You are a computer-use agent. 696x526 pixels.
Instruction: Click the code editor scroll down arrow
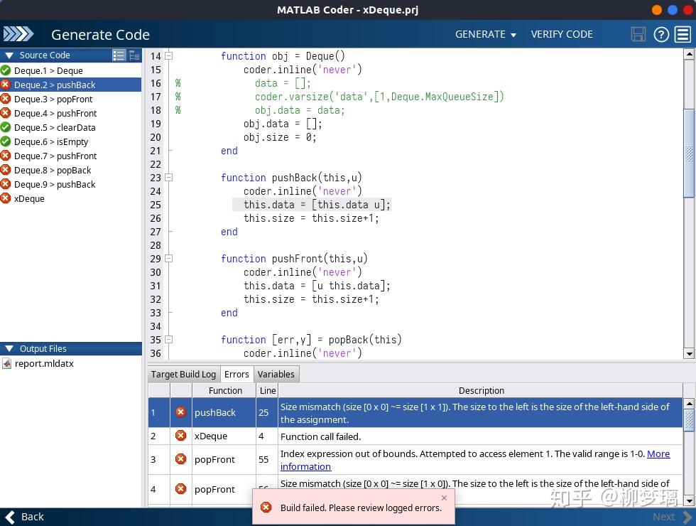[x=689, y=354]
